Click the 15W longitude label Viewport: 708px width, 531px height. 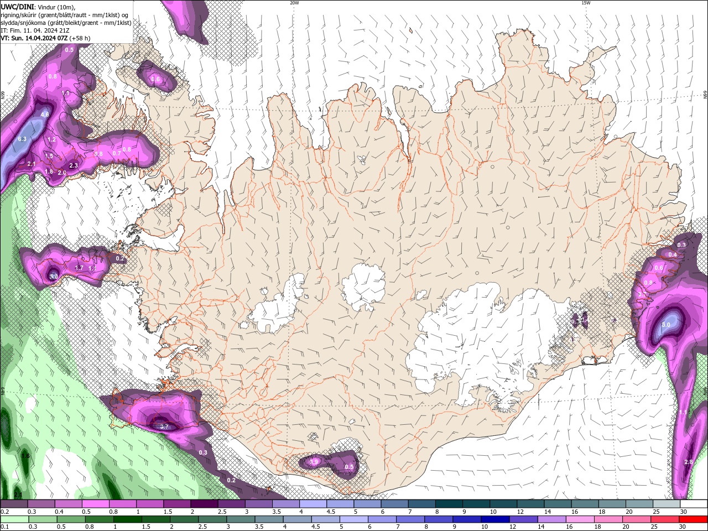coord(585,3)
